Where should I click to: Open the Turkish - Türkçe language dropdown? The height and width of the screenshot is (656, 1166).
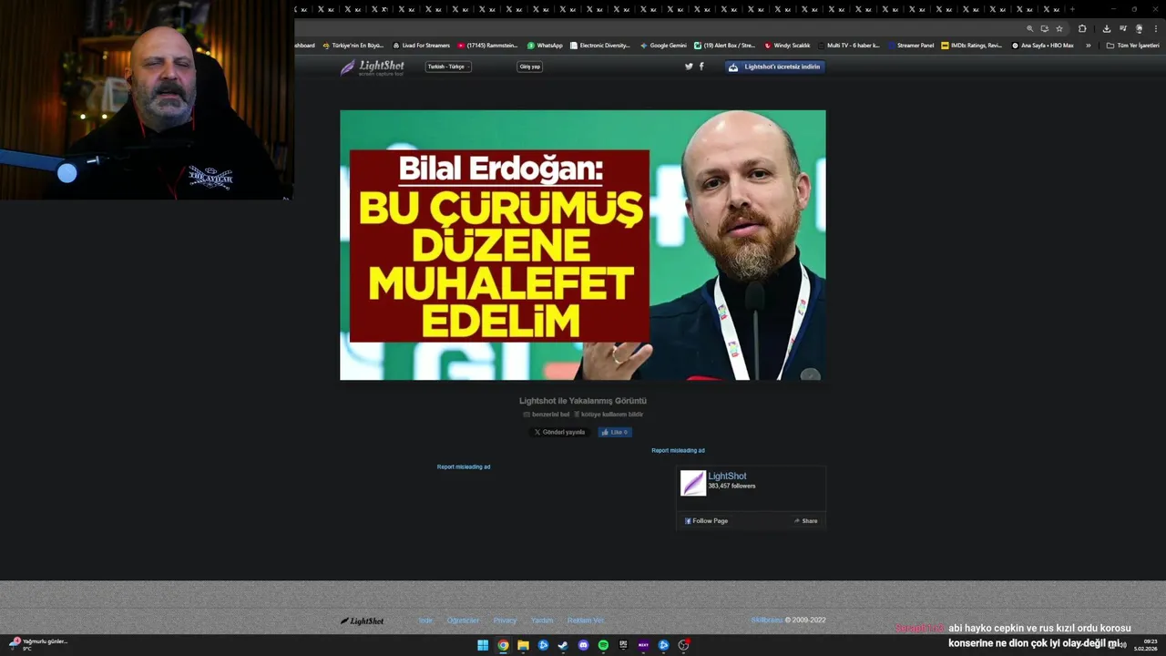coord(448,67)
